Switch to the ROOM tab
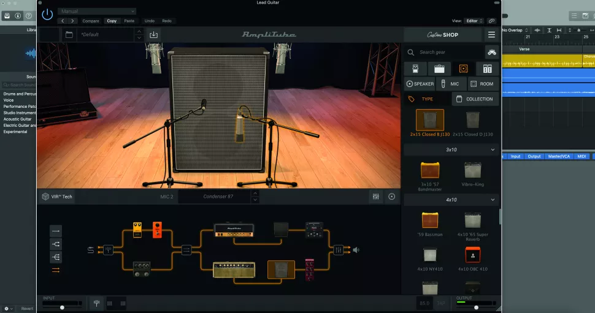The height and width of the screenshot is (313, 595). coord(482,84)
